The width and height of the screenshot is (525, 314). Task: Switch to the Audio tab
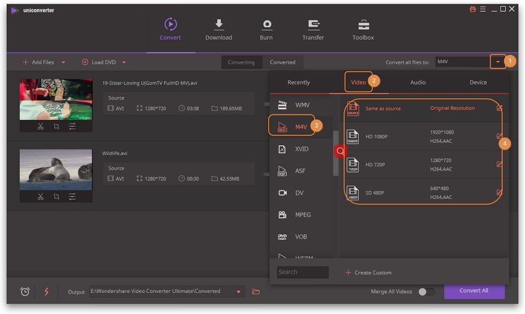click(418, 82)
